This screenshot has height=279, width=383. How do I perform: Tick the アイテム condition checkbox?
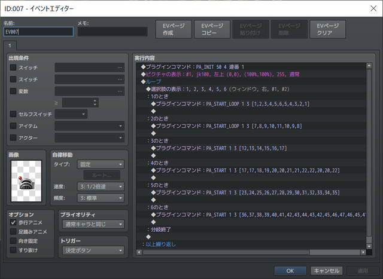click(x=13, y=126)
